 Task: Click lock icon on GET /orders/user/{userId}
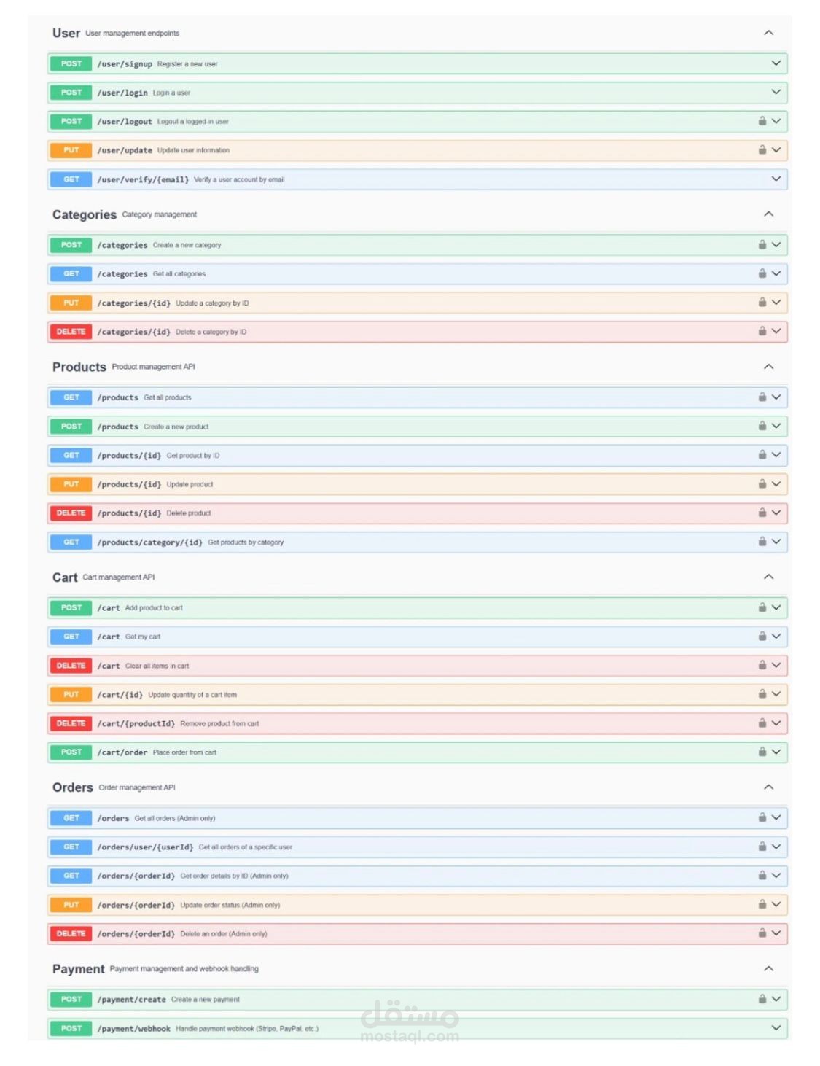[762, 846]
